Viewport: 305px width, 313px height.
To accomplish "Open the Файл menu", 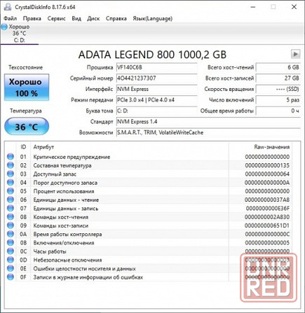I will [10, 18].
